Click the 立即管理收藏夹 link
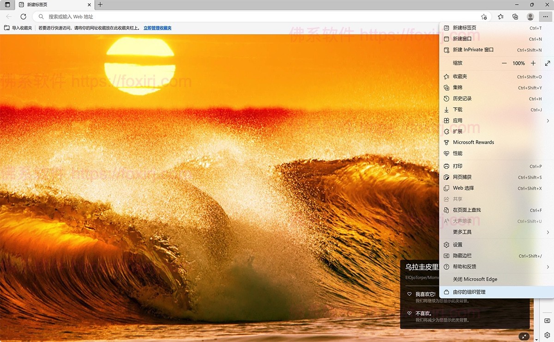Viewport: 554px width, 342px height. coord(157,28)
